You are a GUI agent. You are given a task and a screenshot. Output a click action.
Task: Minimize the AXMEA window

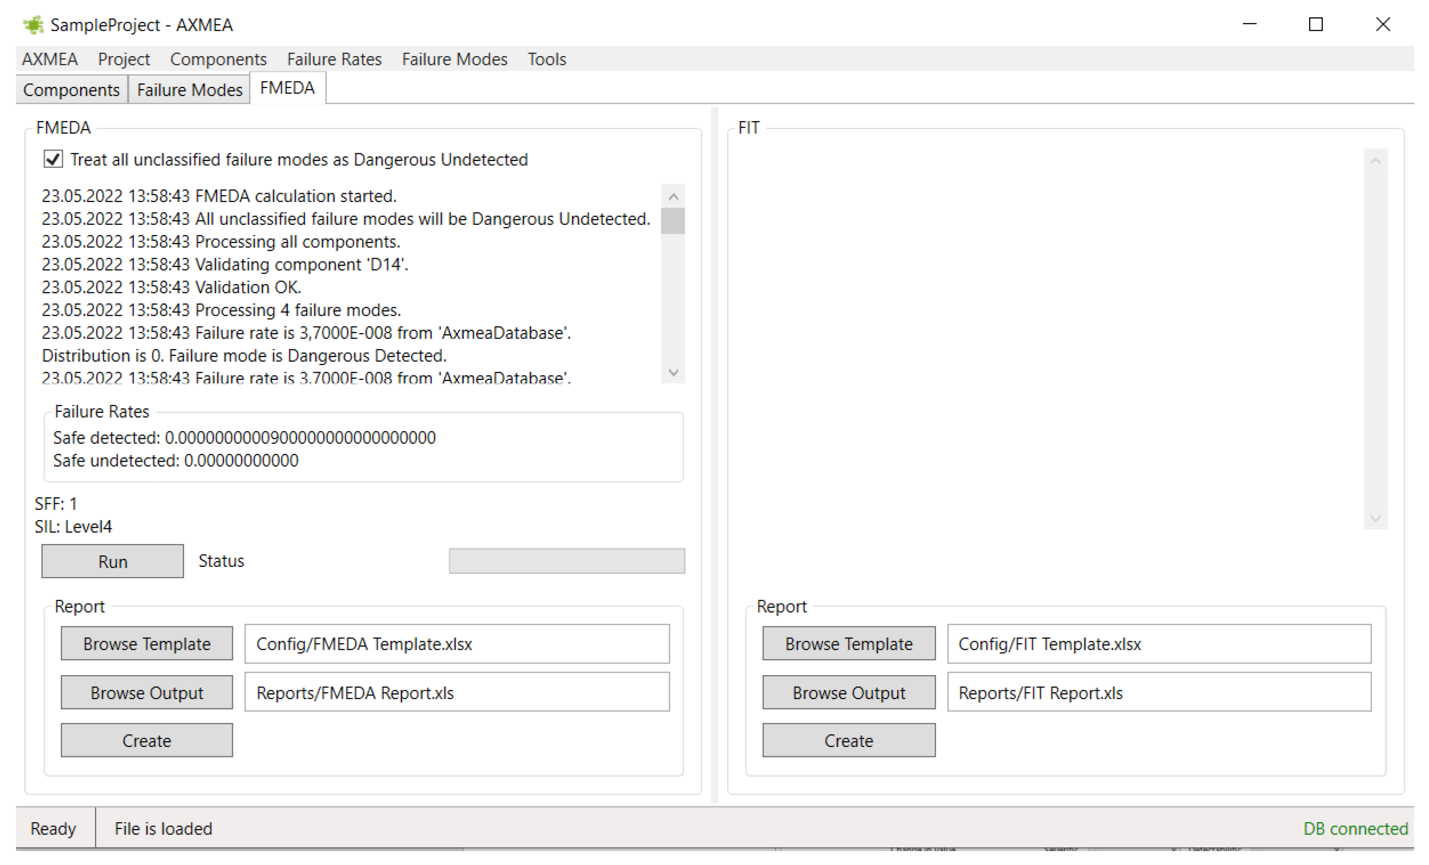tap(1249, 25)
